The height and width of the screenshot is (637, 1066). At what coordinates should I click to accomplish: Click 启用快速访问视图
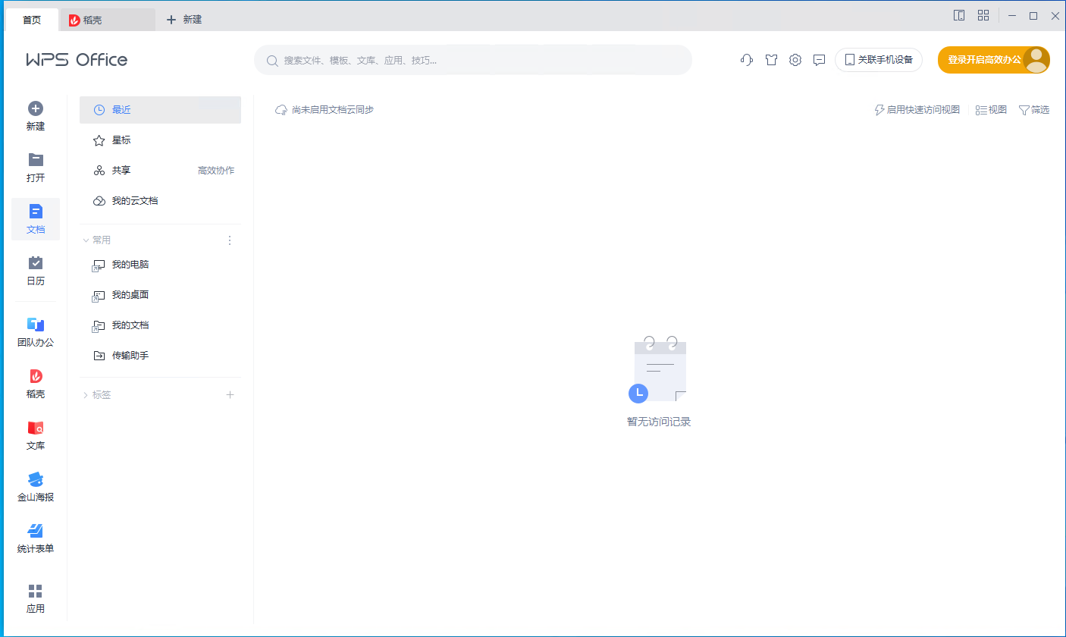(x=917, y=110)
